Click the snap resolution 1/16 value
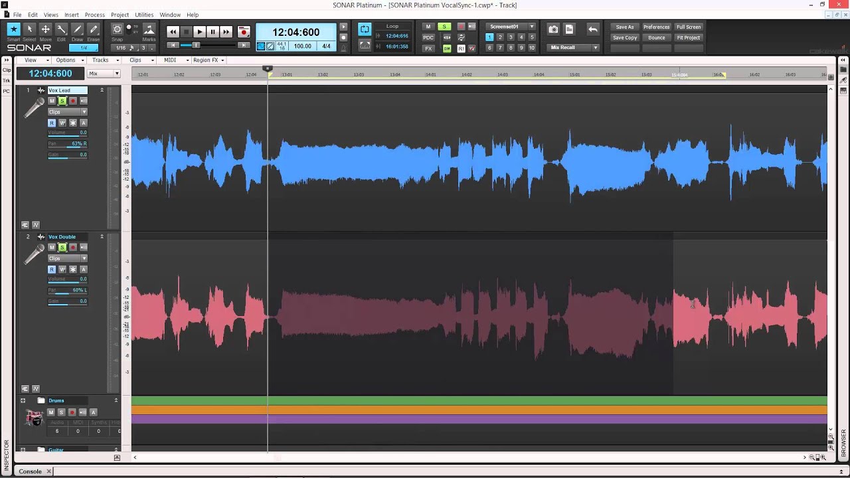Image resolution: width=850 pixels, height=478 pixels. tap(121, 48)
